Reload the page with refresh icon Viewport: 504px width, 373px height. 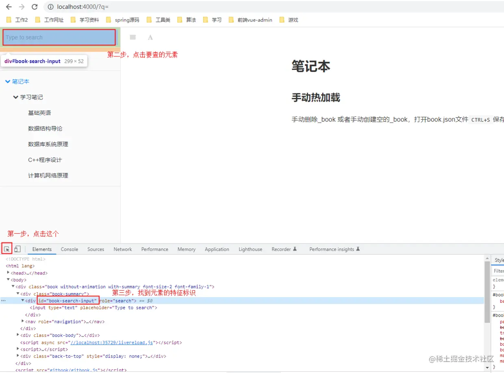pos(35,7)
